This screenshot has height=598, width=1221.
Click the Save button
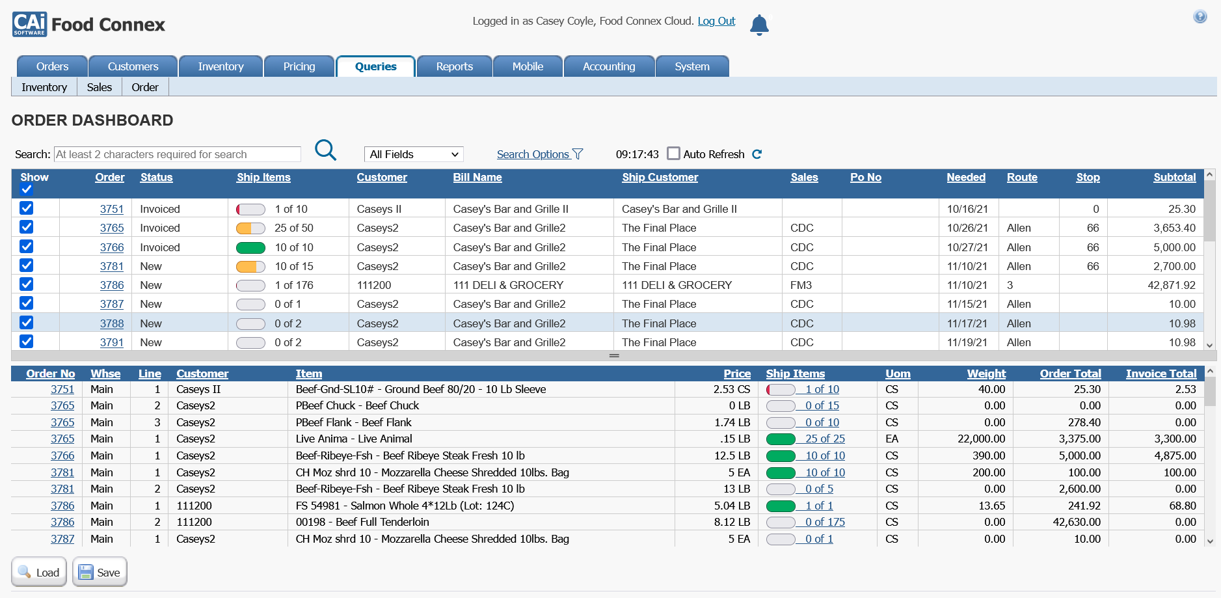tap(100, 572)
